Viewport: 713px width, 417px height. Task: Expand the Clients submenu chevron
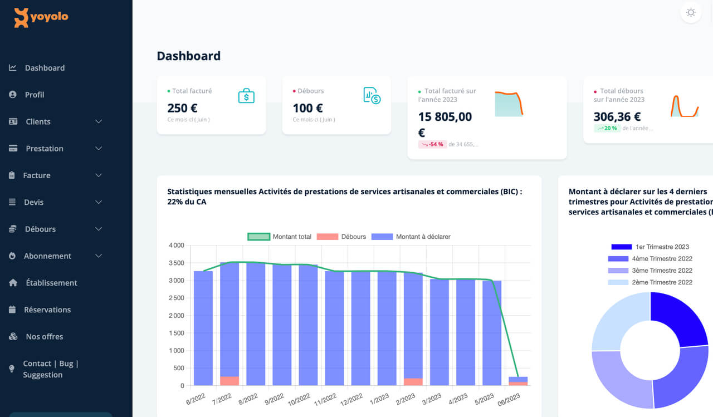pos(99,121)
